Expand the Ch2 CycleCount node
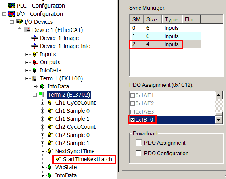 42,127
